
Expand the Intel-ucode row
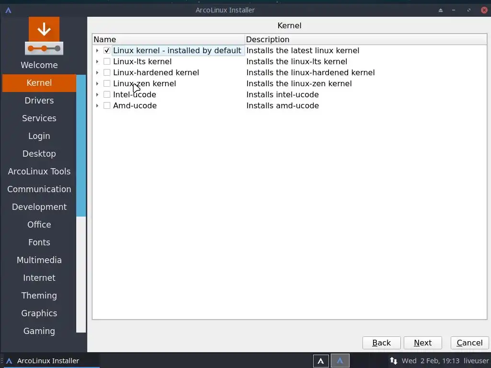tap(97, 94)
